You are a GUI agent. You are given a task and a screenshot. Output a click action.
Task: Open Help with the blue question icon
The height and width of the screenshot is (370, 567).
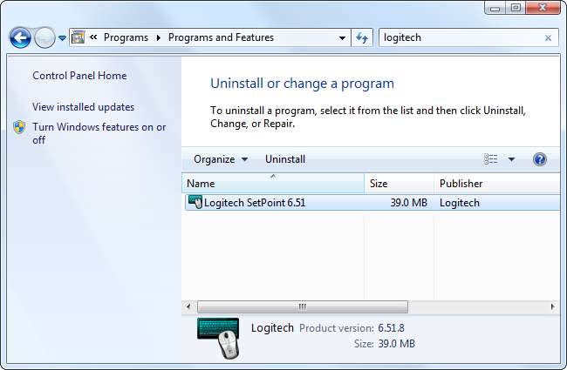click(x=539, y=159)
